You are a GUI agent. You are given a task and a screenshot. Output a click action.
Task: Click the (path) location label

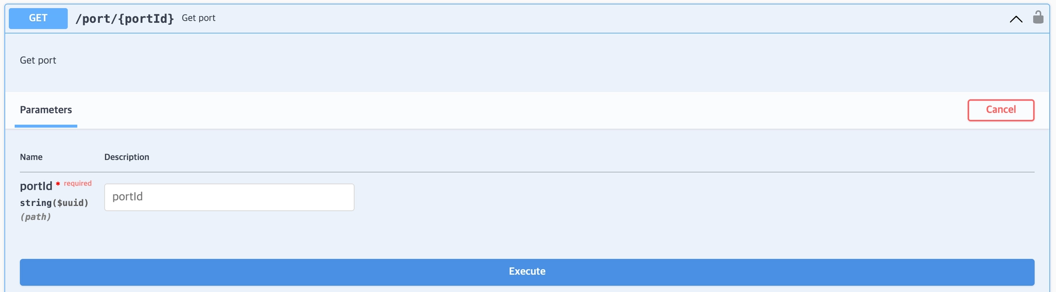coord(35,217)
